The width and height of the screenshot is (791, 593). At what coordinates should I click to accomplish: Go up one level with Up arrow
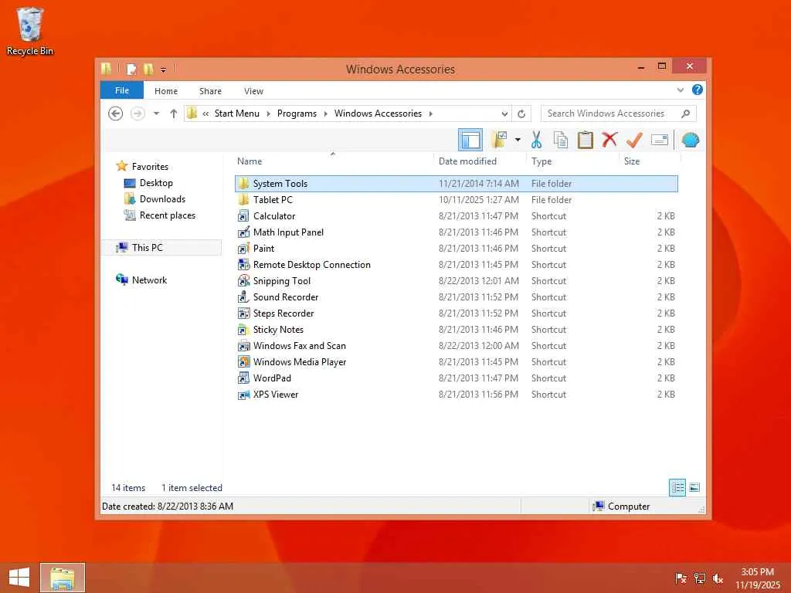tap(174, 114)
